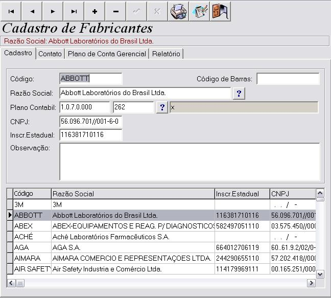Jump to the last record
The width and height of the screenshot is (331, 298).
tap(74, 11)
